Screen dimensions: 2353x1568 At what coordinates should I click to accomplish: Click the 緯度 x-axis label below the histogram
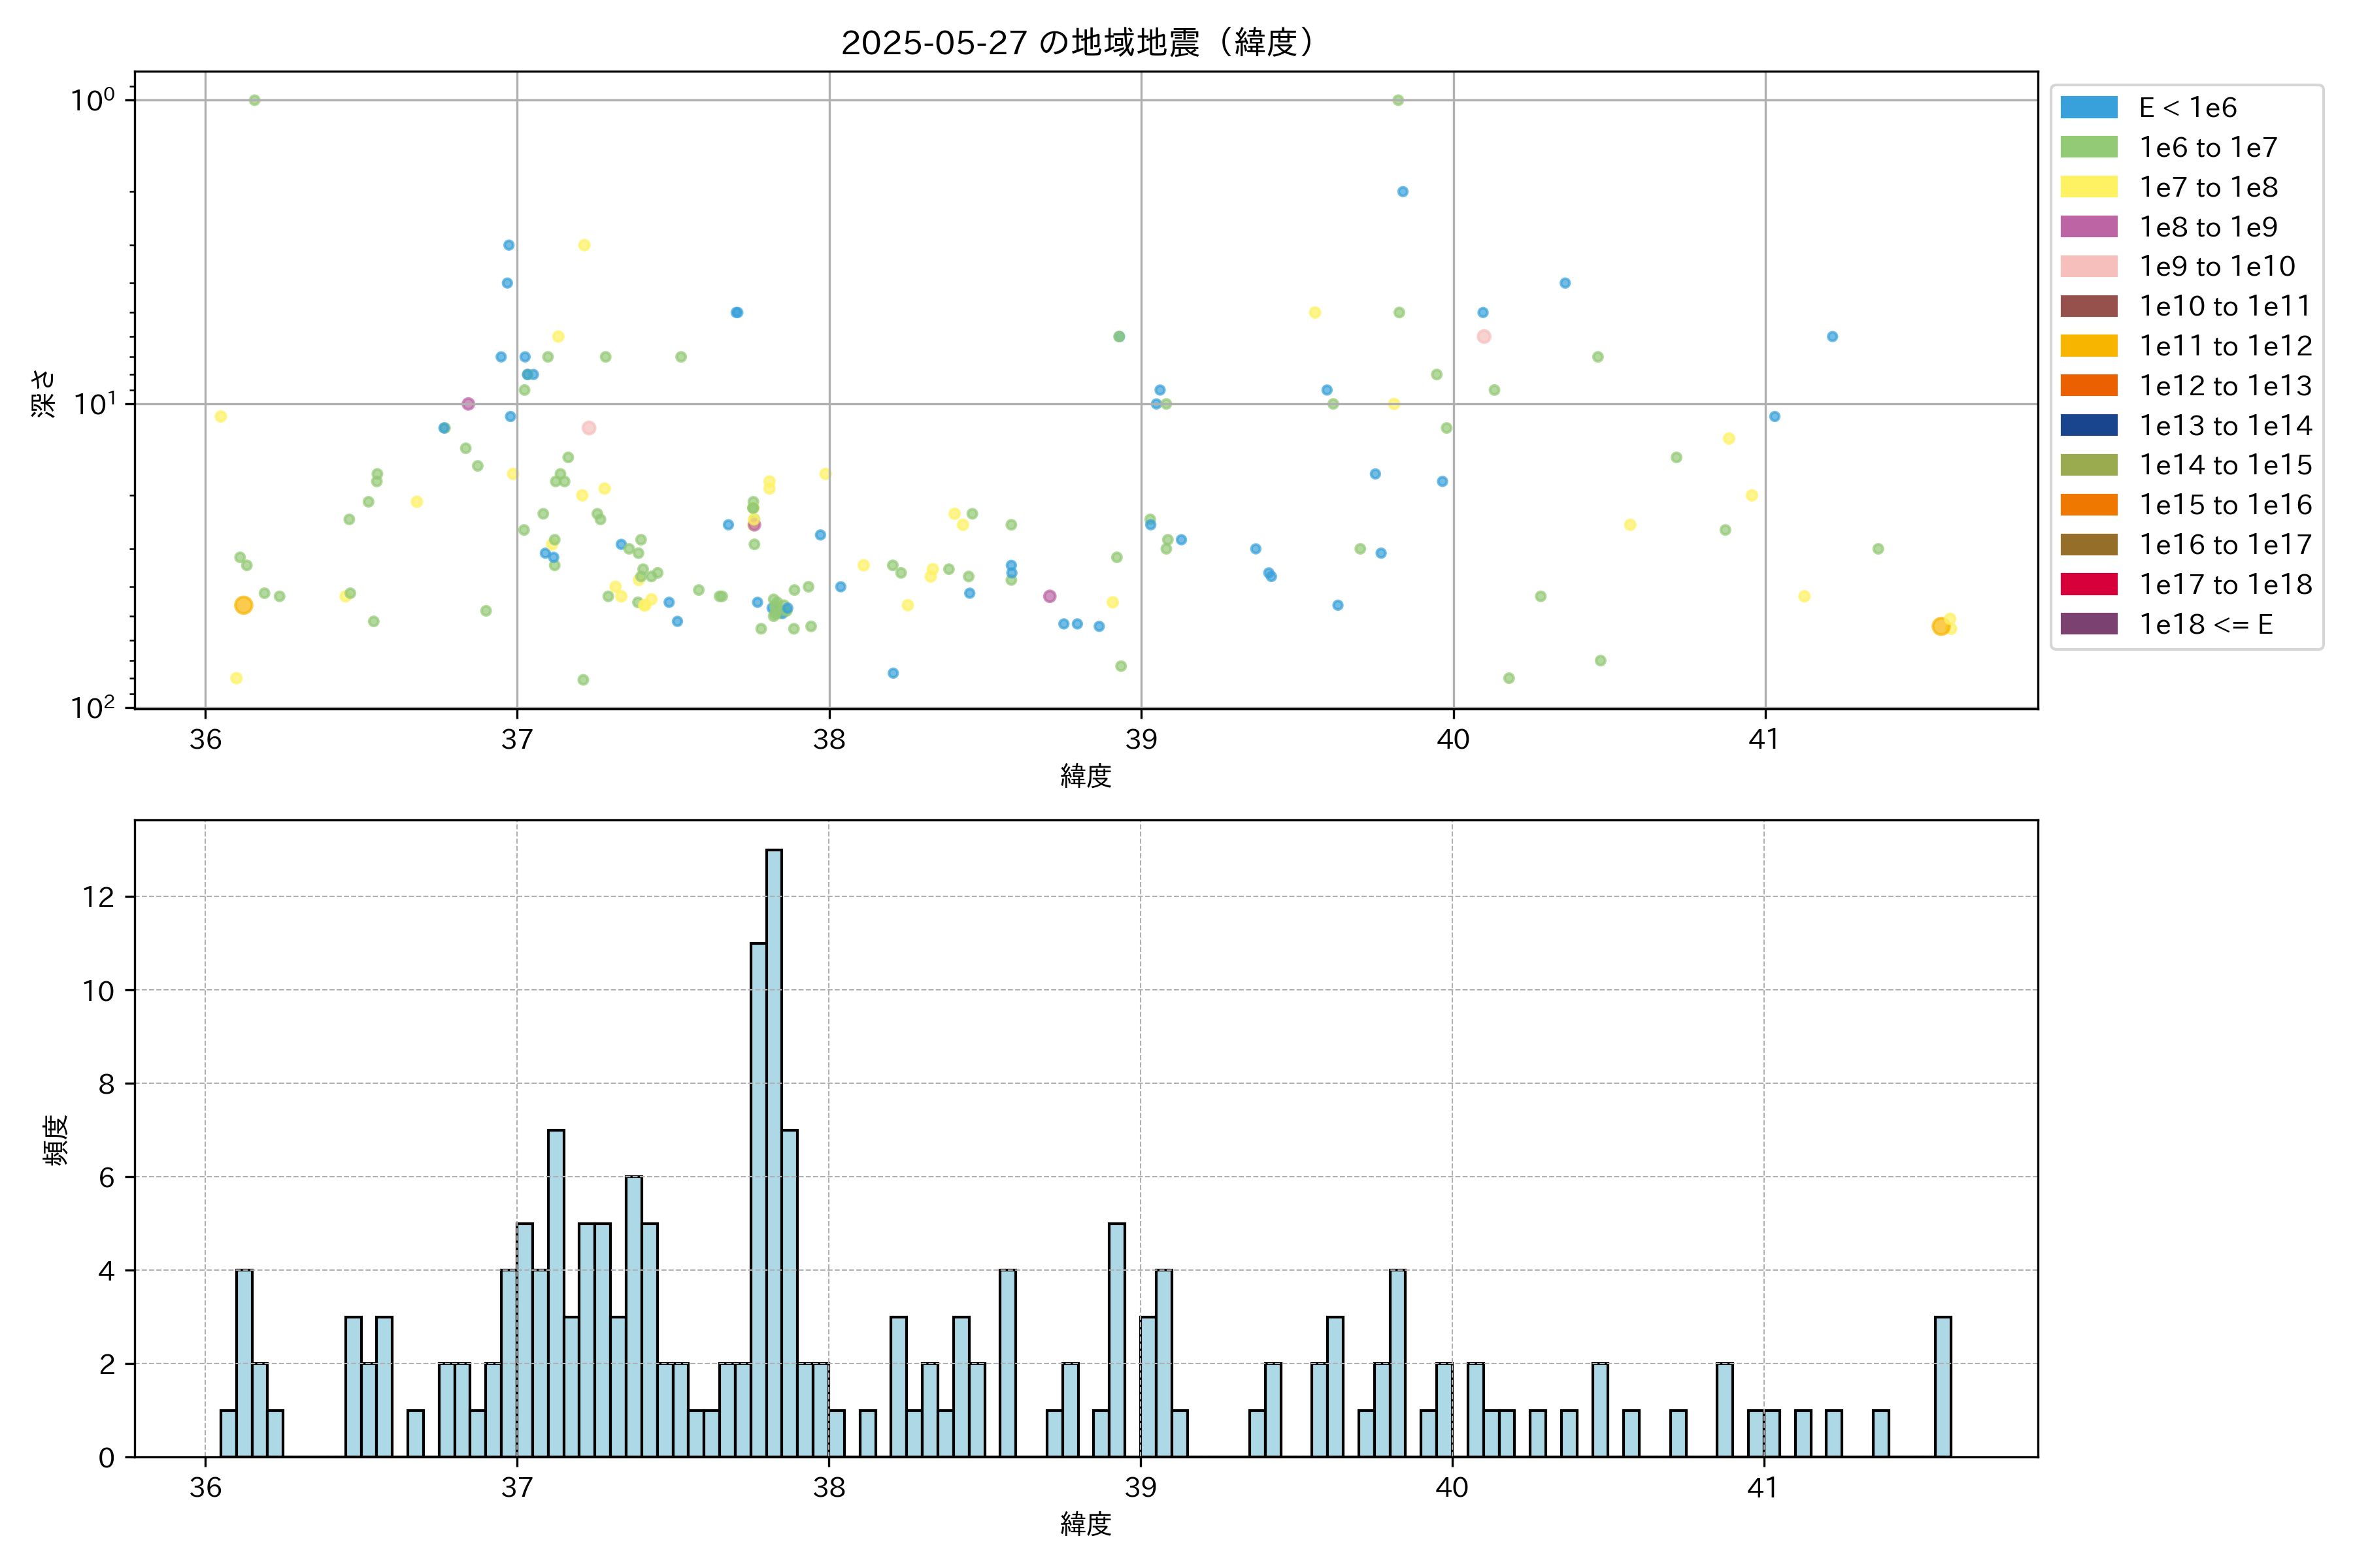pos(1086,1524)
